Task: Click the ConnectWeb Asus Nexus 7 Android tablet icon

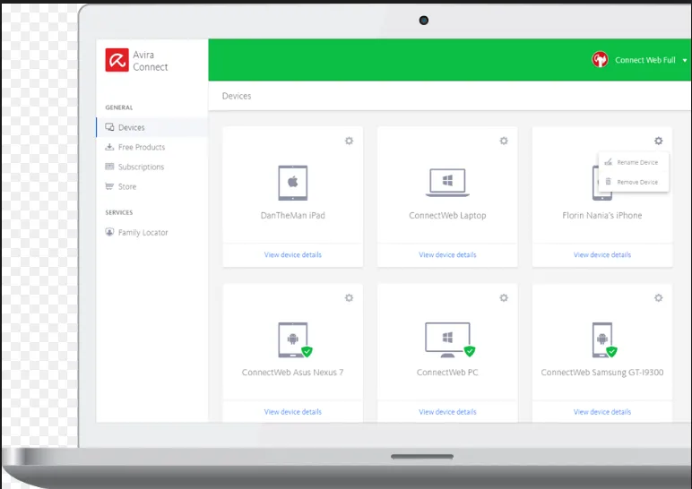Action: 292,339
